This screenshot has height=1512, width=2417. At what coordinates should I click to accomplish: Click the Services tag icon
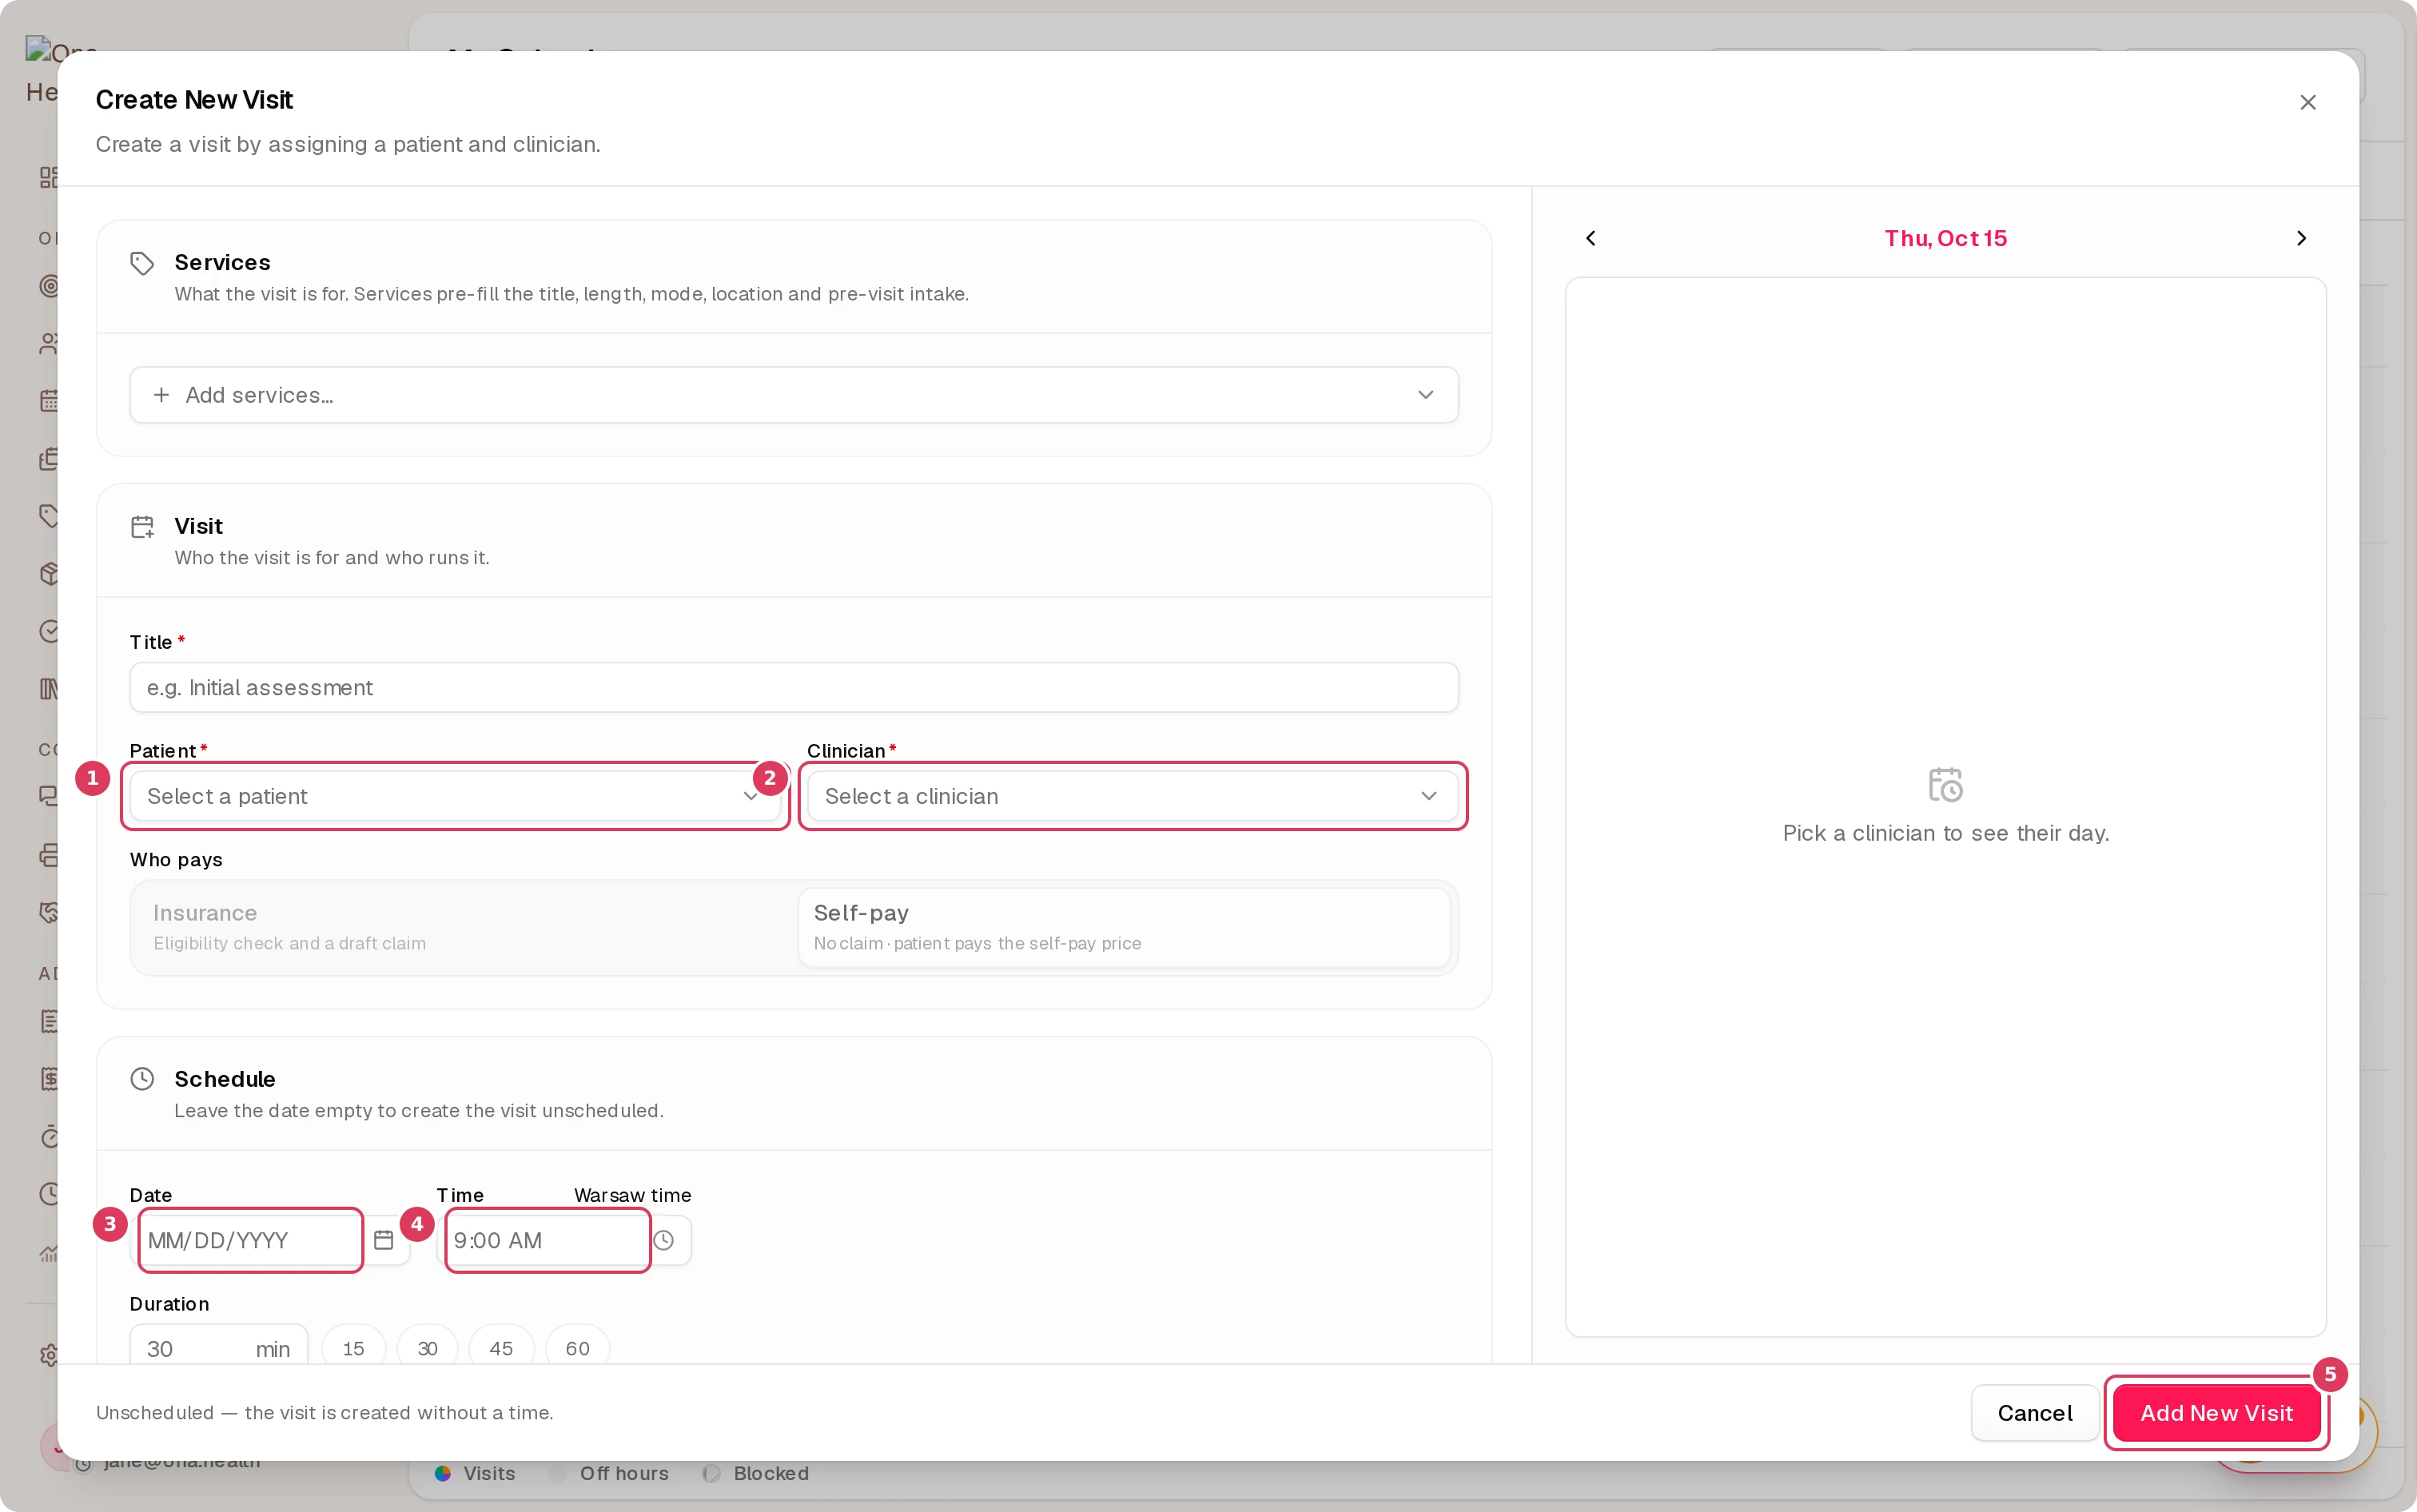(142, 263)
